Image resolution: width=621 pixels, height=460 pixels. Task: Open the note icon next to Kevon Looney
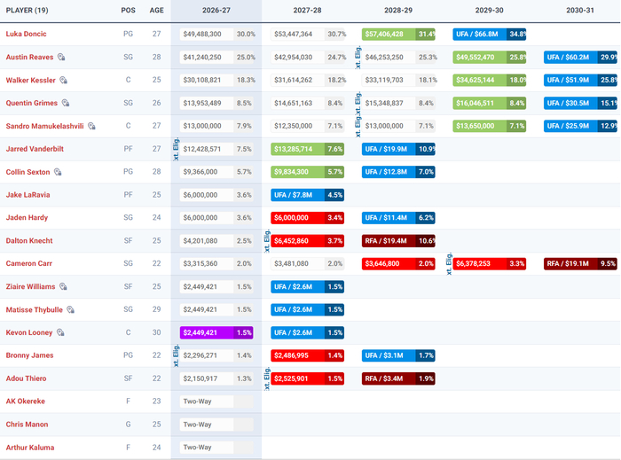(x=60, y=332)
